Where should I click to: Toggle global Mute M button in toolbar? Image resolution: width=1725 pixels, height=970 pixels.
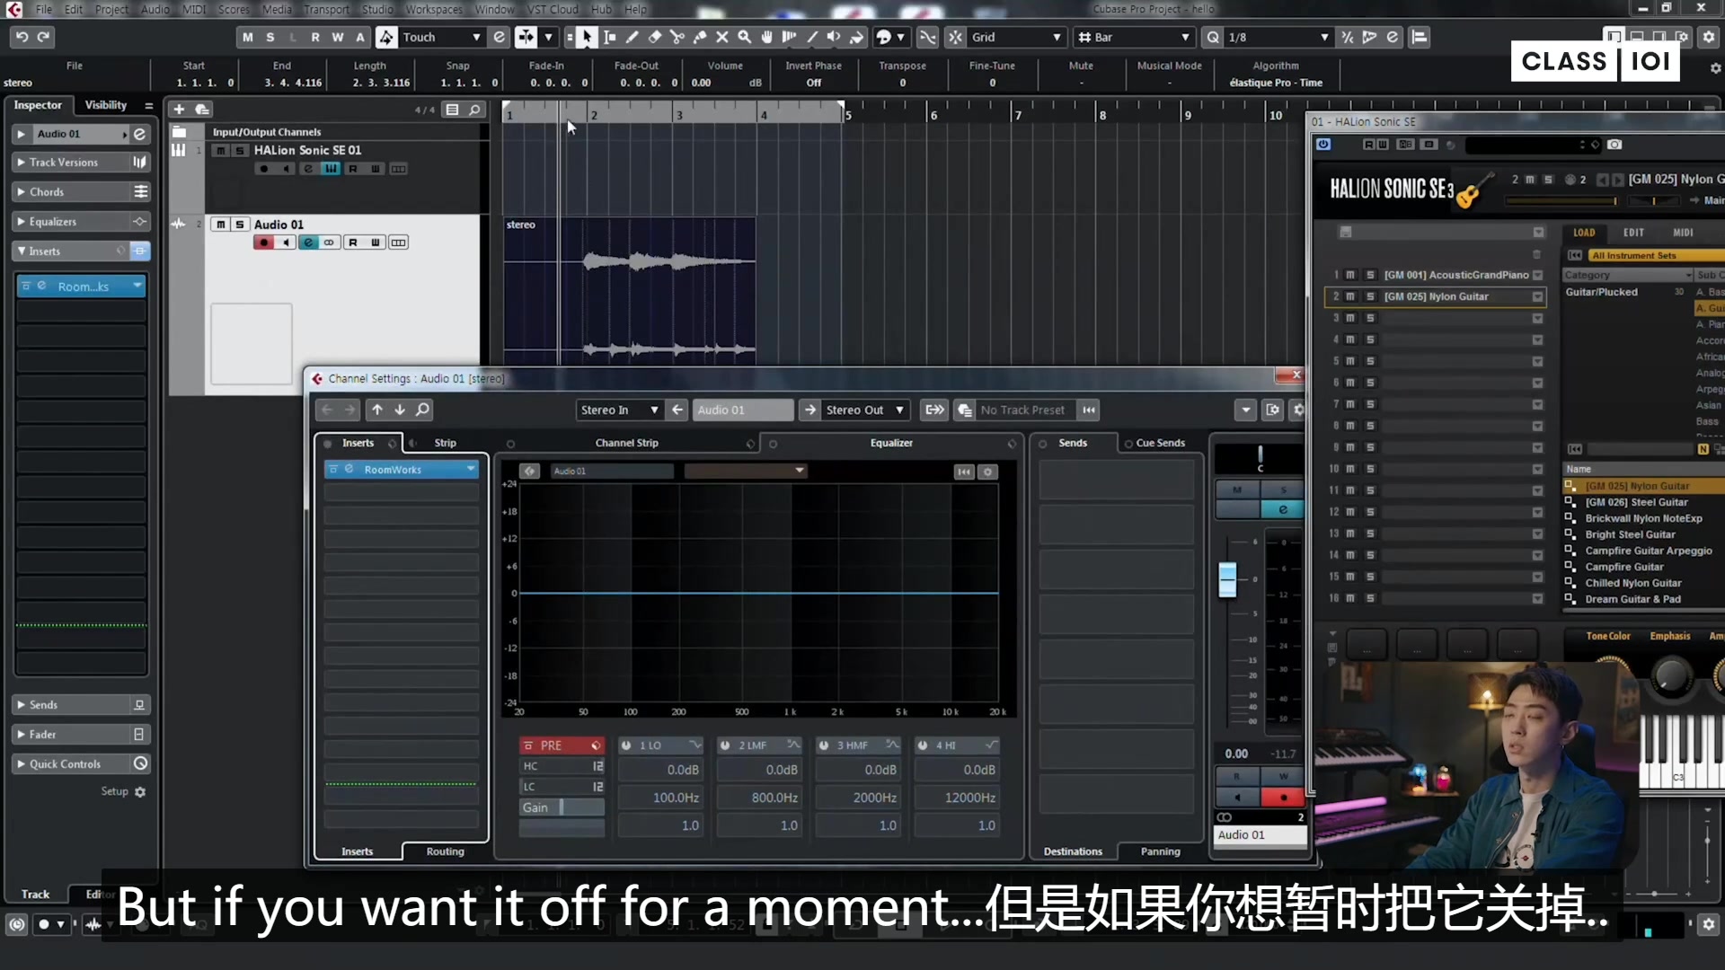click(248, 37)
